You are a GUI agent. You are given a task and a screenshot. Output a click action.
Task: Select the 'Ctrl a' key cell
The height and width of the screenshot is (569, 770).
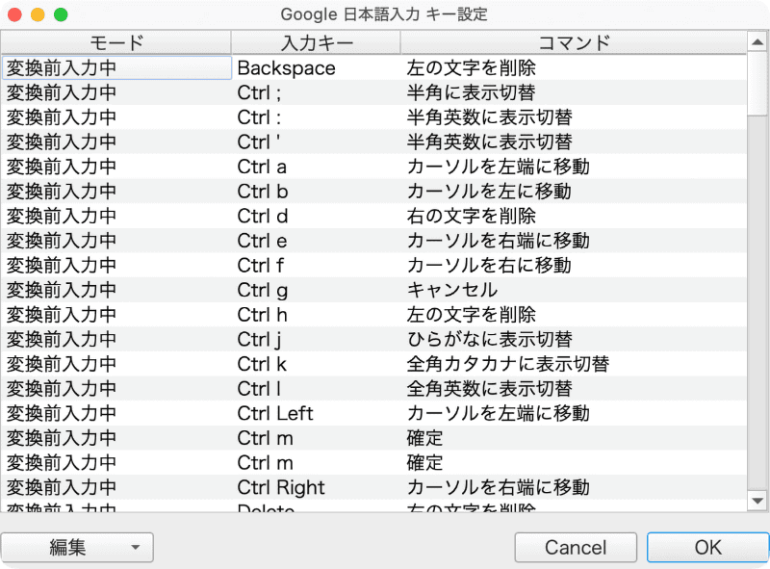[316, 167]
